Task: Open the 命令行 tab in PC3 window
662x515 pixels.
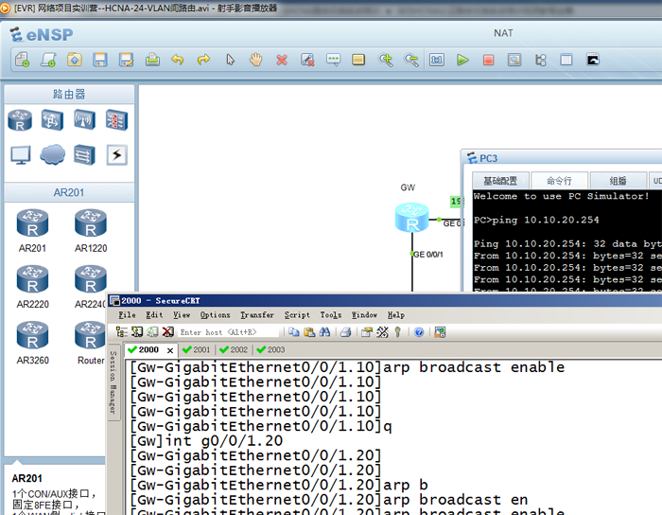Action: (559, 181)
